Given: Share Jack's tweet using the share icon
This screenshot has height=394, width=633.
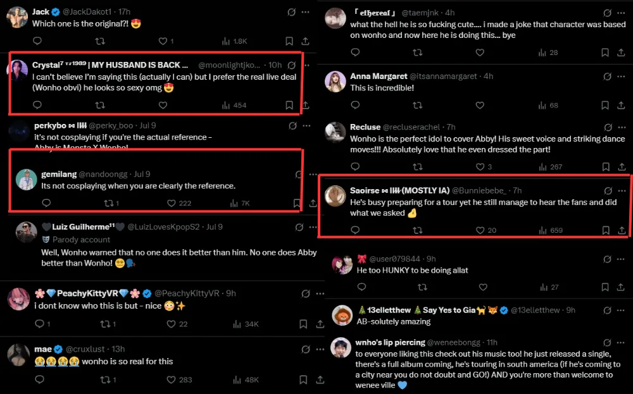Looking at the screenshot, I should click(306, 42).
